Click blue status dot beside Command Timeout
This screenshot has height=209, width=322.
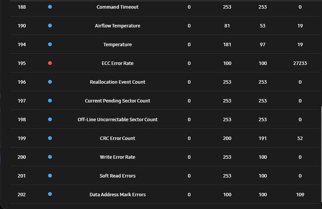click(50, 7)
